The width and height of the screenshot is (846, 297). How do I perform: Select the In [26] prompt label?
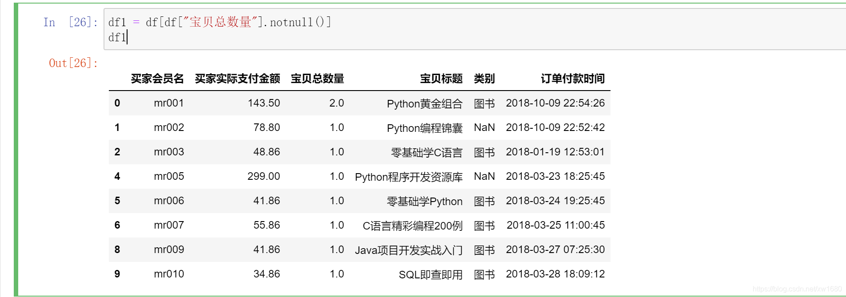71,22
